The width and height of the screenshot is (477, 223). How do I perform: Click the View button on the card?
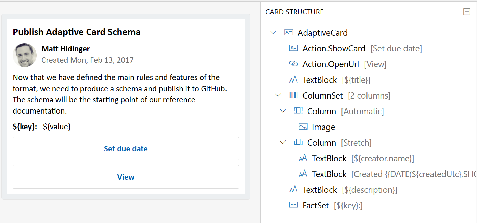click(126, 177)
